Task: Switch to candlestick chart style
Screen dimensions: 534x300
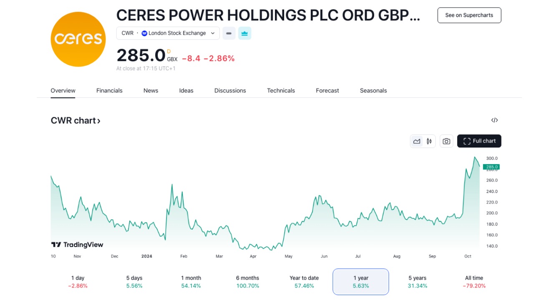Action: click(x=429, y=141)
